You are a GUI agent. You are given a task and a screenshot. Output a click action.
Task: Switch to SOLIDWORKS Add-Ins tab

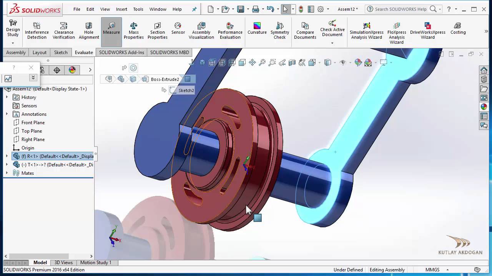[x=121, y=53]
